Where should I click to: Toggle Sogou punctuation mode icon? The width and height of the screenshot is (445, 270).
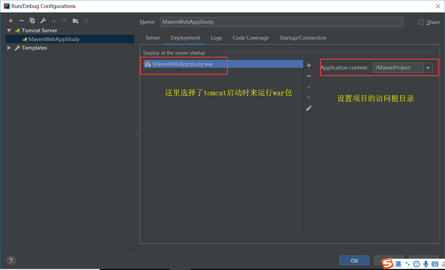(x=408, y=264)
